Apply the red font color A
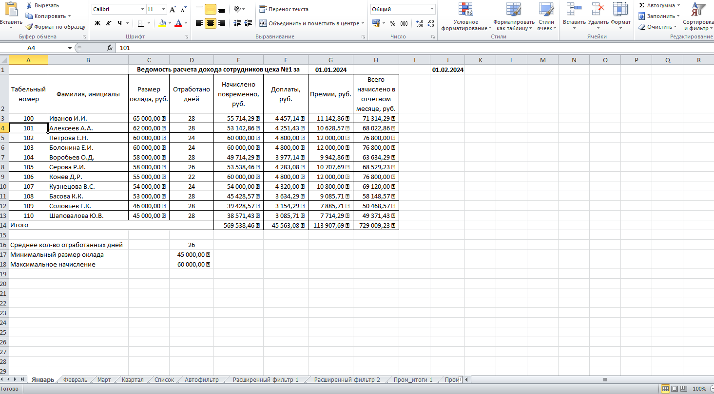This screenshot has width=714, height=394. [178, 23]
